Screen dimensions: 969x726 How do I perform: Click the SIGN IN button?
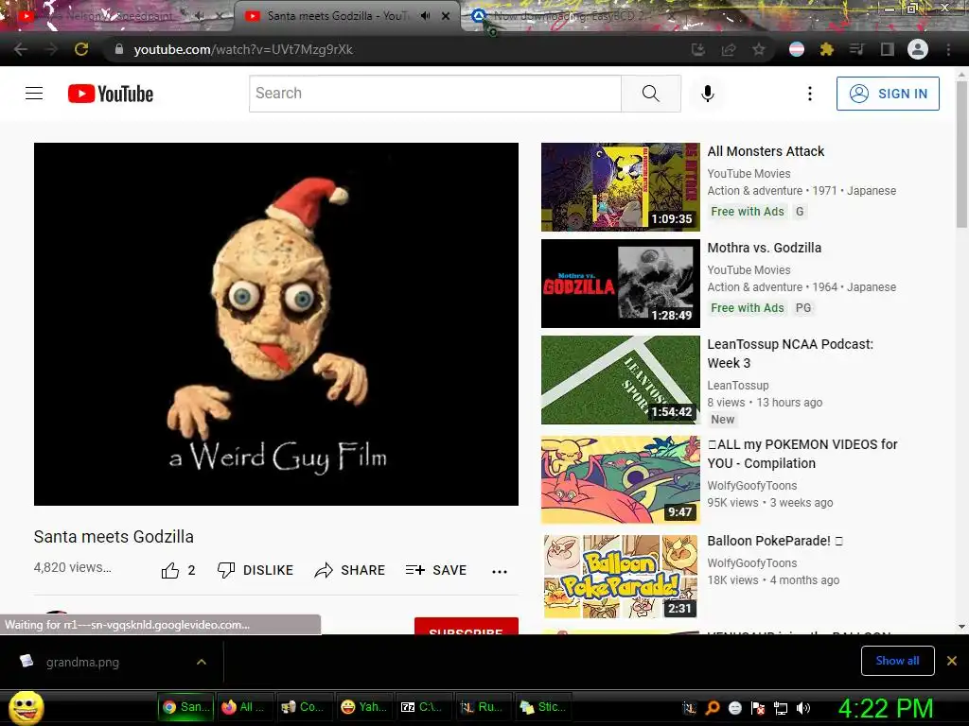[x=888, y=94]
